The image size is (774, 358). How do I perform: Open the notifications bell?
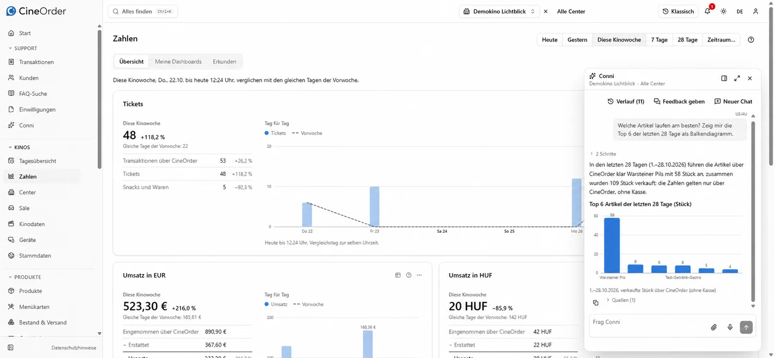(708, 11)
